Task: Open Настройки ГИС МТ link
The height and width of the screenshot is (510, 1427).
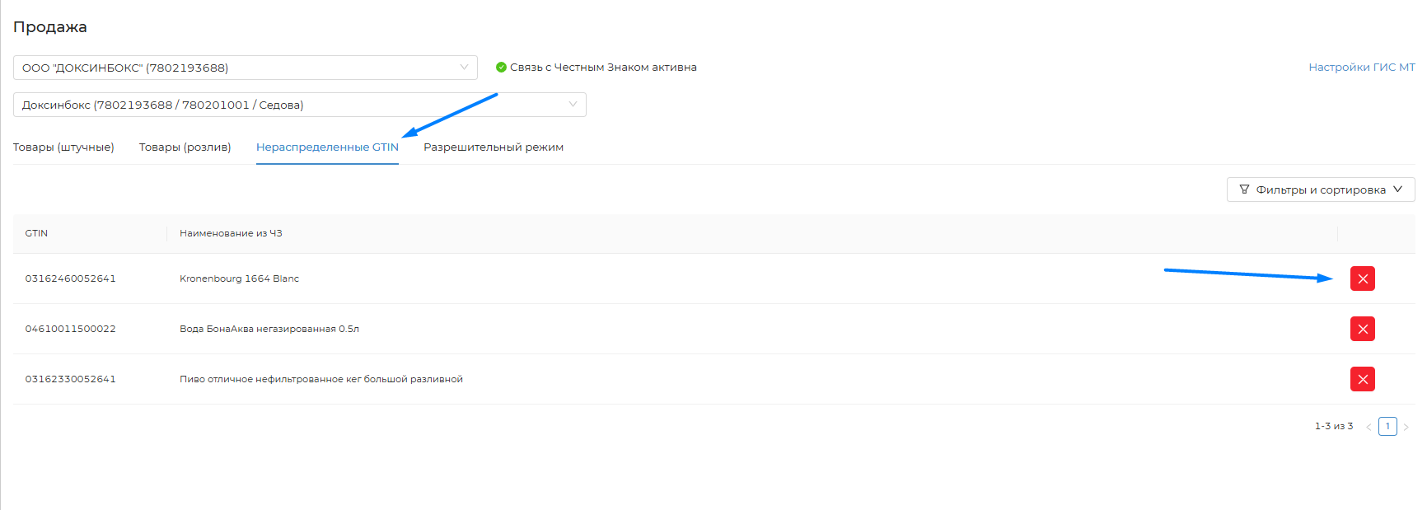Action: point(1361,68)
